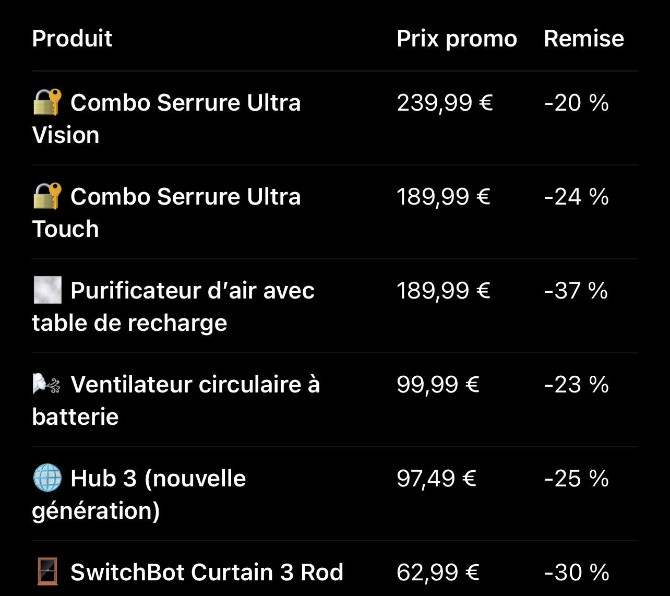Click the 239,99 € promo price
Image resolution: width=670 pixels, height=596 pixels.
click(445, 103)
